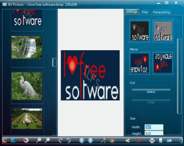Click the settings panel vertical scrollbar
The height and width of the screenshot is (146, 184).
(x=179, y=76)
